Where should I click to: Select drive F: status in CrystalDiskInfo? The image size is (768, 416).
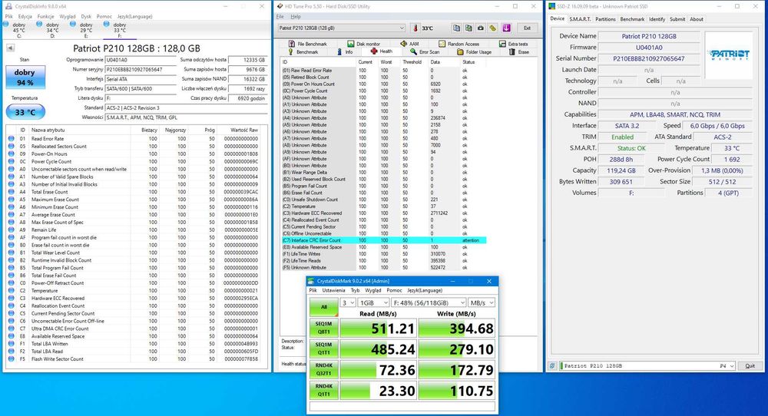click(x=120, y=29)
